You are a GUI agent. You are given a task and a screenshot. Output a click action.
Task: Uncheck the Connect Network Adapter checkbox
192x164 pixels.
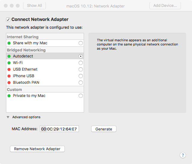pos(8,20)
